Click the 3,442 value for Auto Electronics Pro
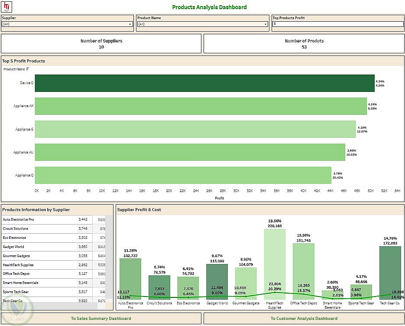405x326 pixels. click(x=83, y=219)
